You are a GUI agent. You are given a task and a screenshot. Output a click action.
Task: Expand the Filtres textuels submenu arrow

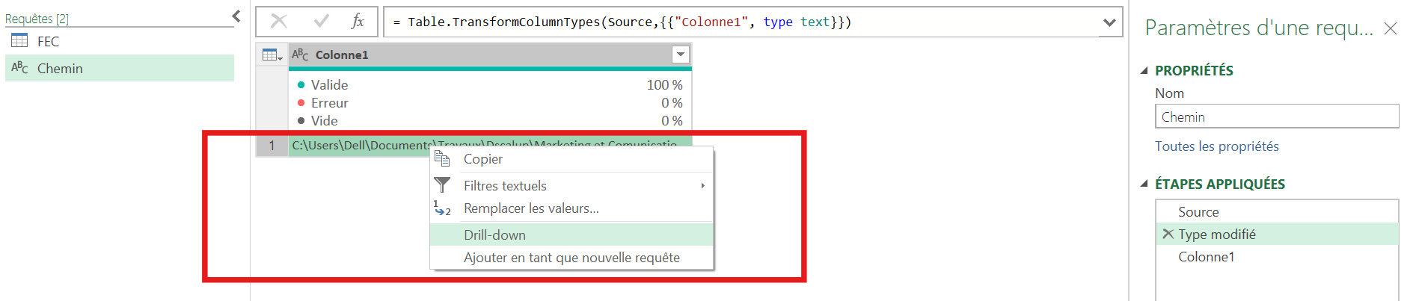click(x=702, y=186)
